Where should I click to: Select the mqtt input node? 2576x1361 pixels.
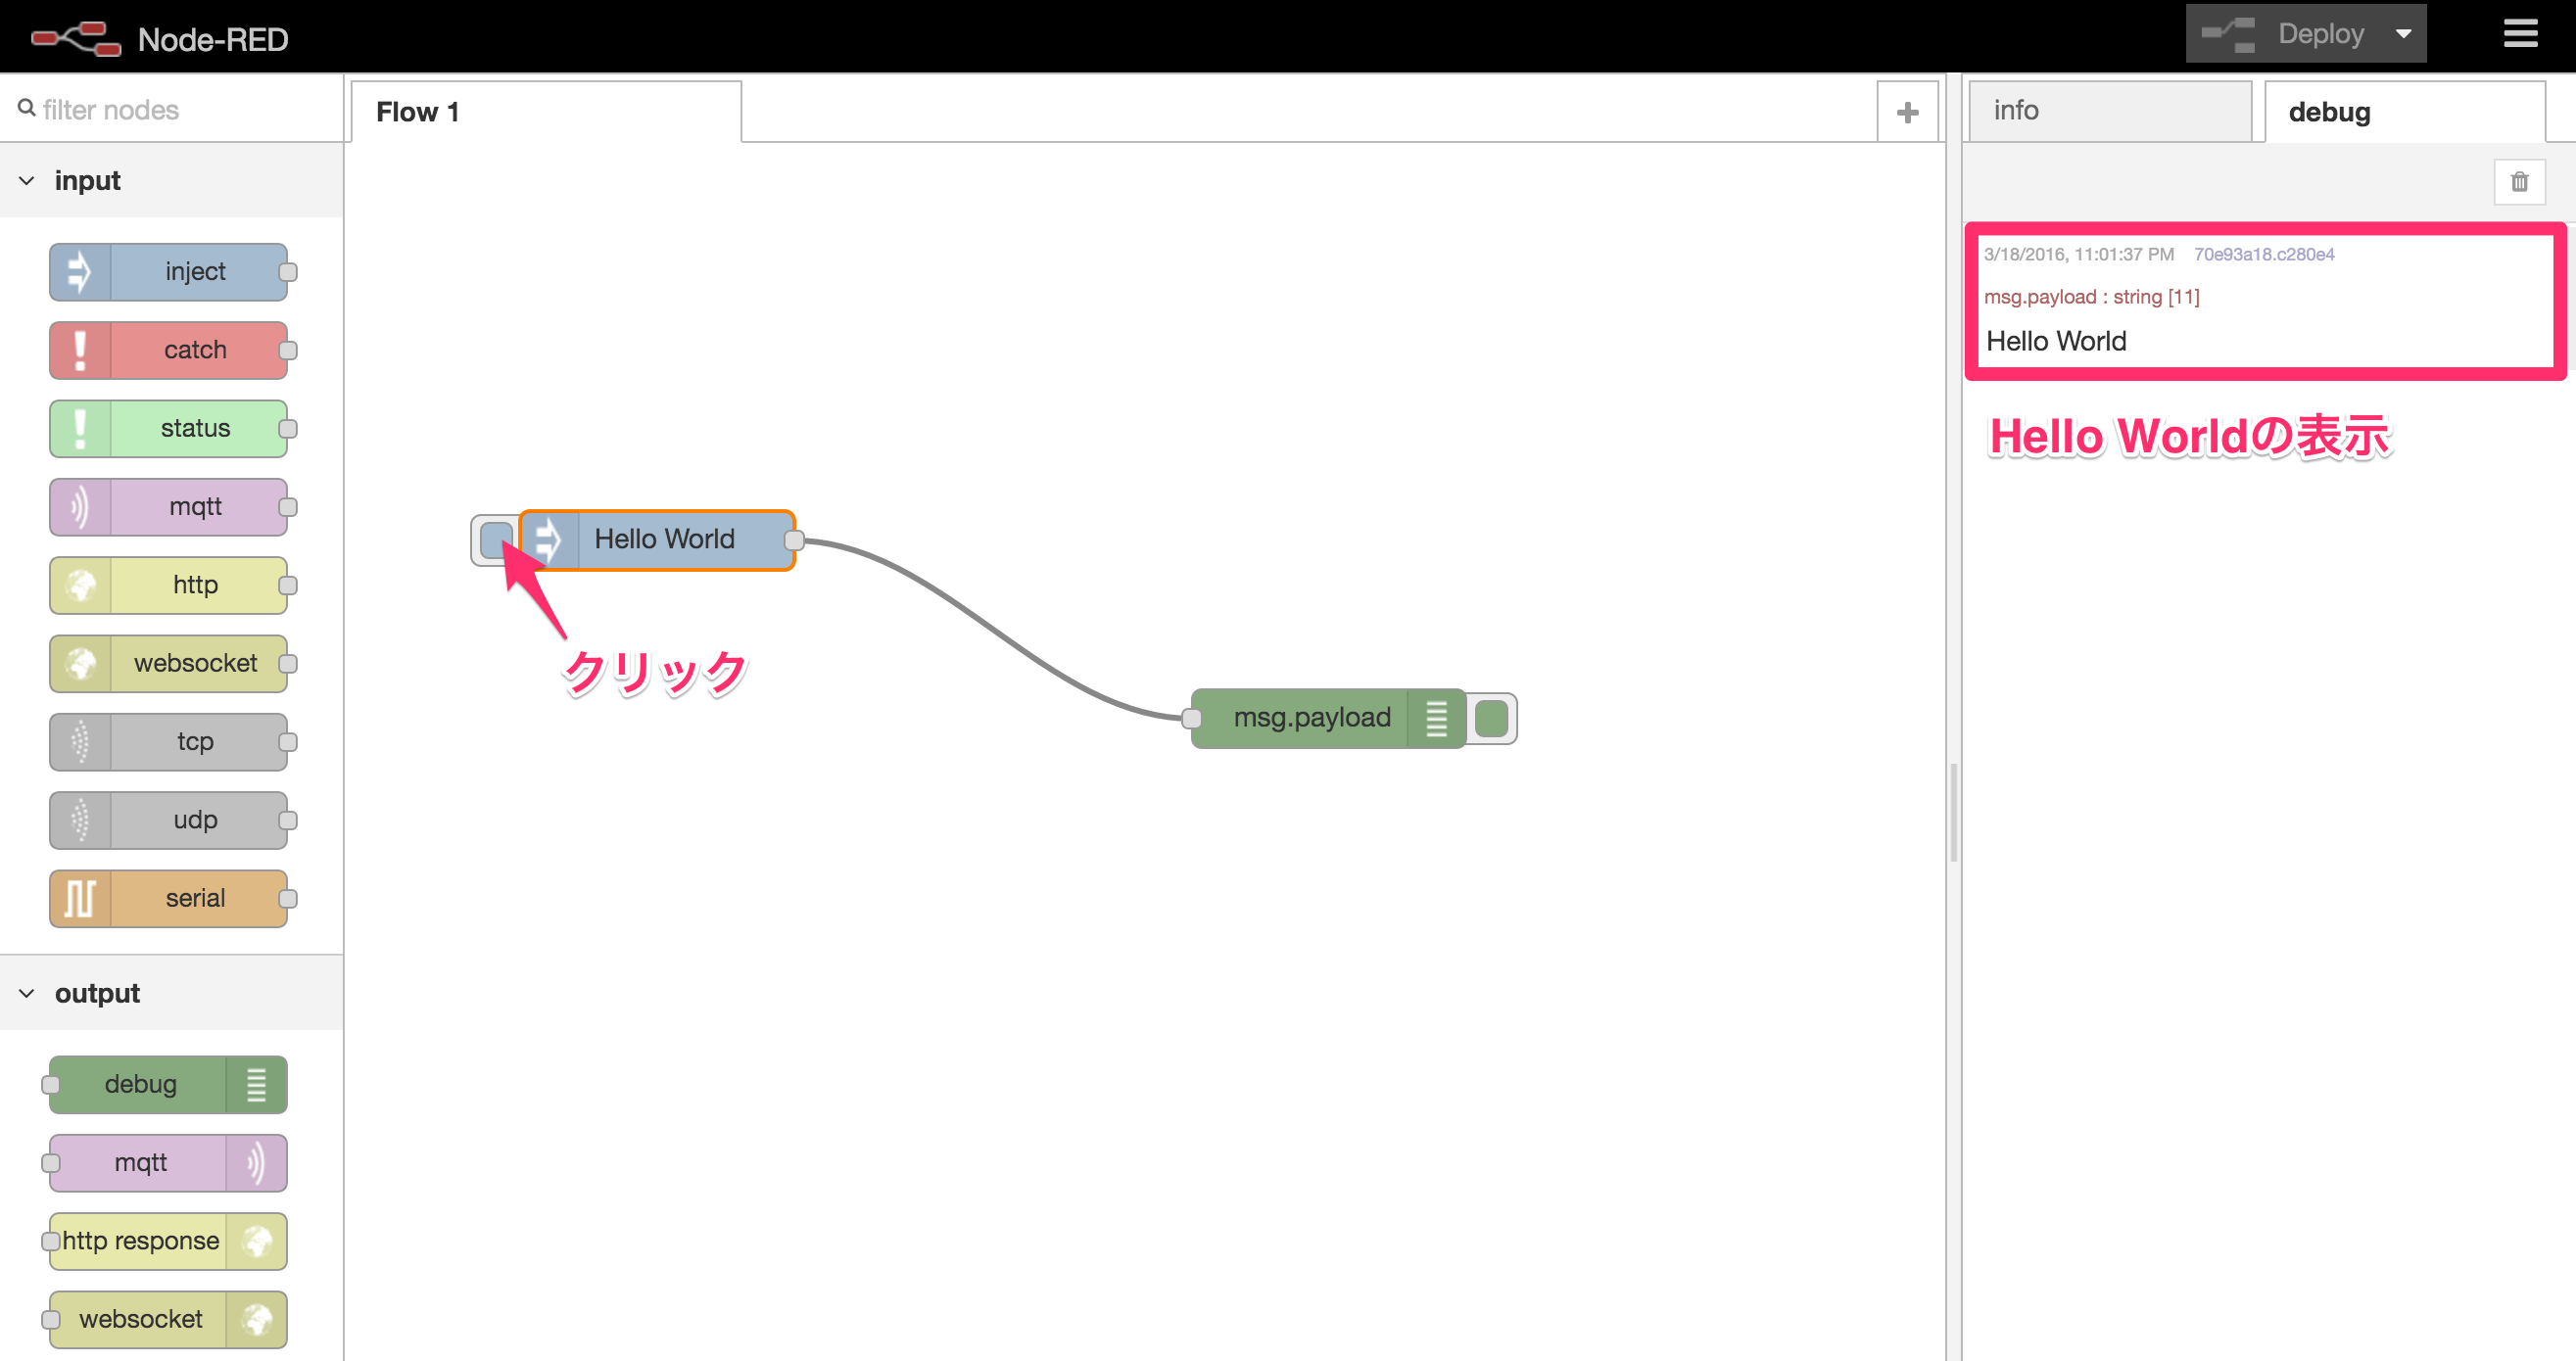coord(170,506)
